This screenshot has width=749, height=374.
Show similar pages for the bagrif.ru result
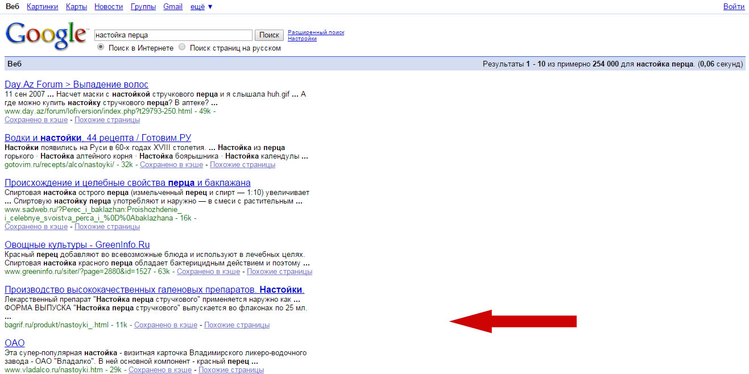(237, 325)
